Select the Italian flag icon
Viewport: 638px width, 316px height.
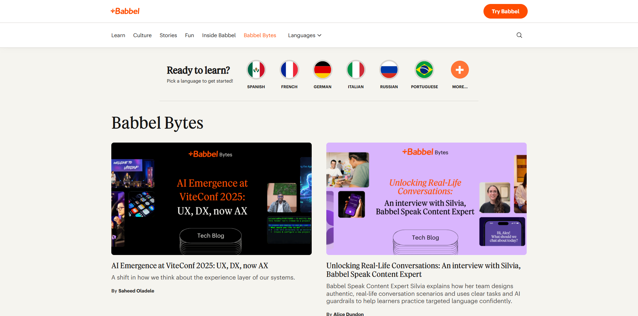(356, 70)
